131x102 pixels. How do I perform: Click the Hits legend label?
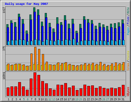click(128, 10)
